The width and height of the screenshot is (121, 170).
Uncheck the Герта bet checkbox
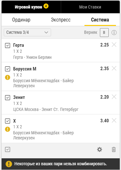pyautogui.click(x=8, y=45)
